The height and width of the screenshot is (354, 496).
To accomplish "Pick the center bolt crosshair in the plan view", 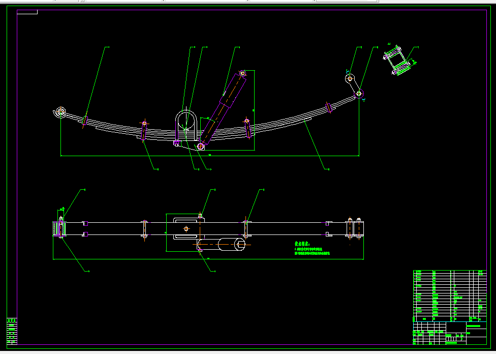I will point(186,228).
